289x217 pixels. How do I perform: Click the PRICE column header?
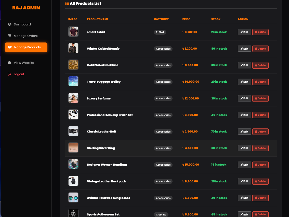point(186,19)
